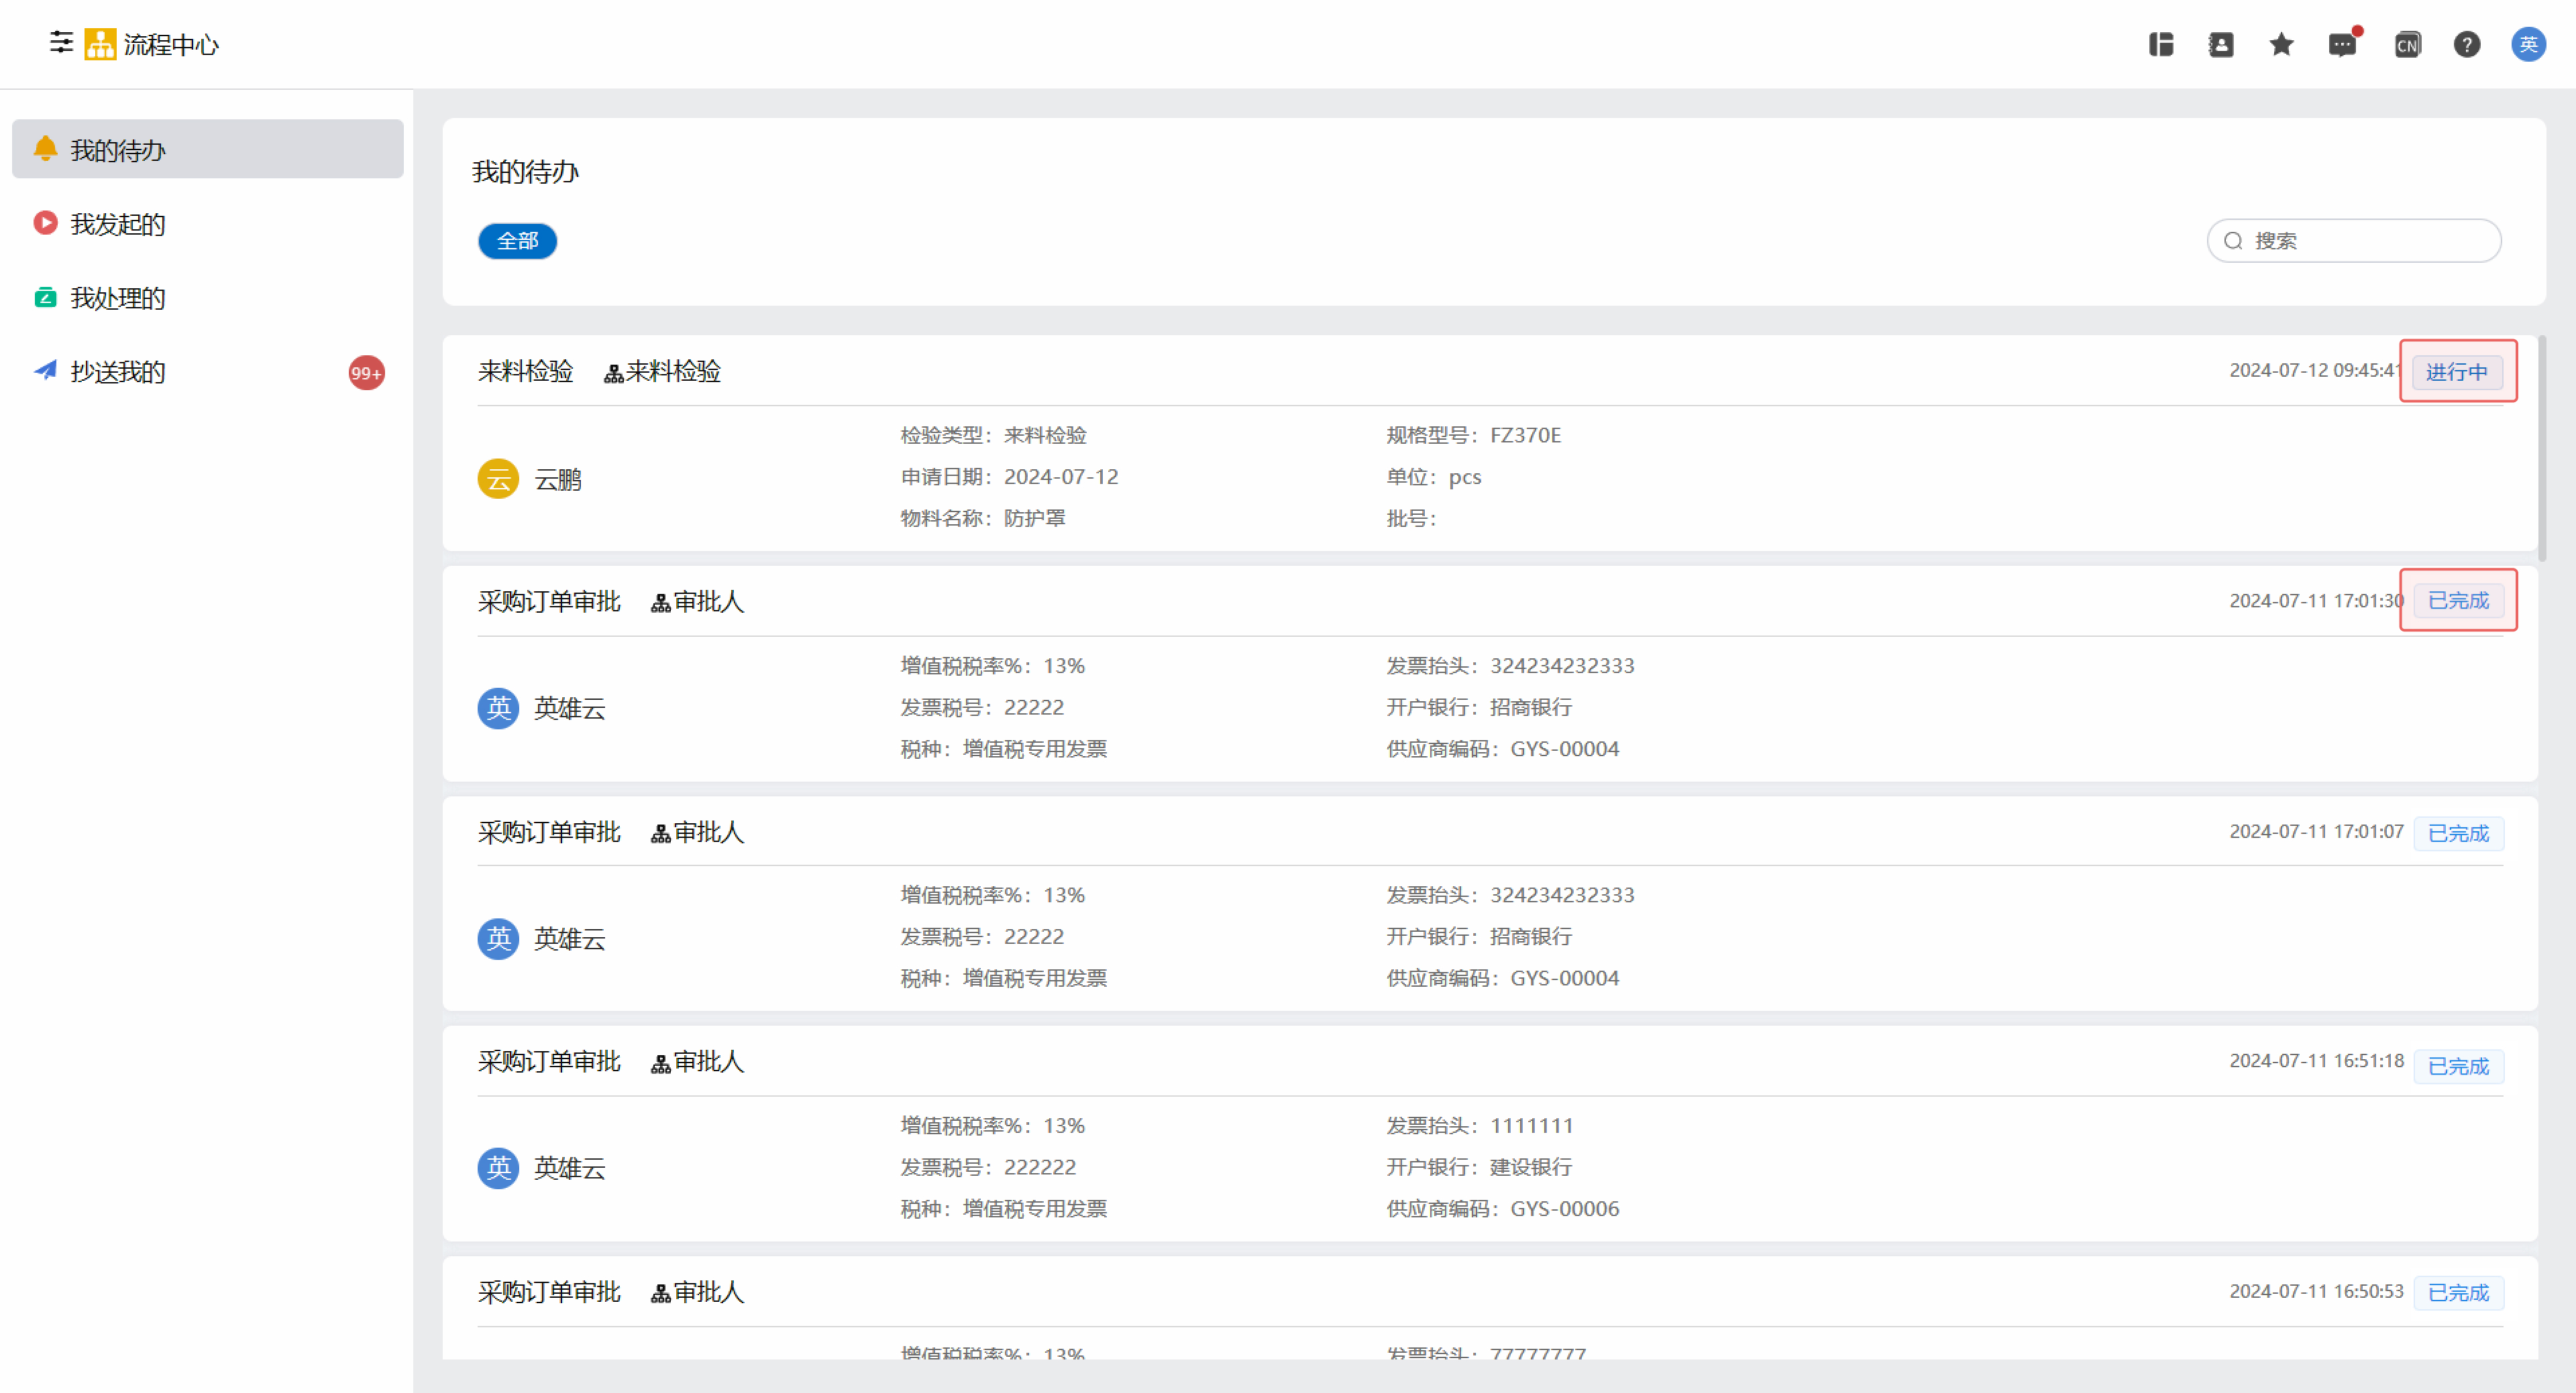The width and height of the screenshot is (2576, 1393).
Task: Open 我处理的 in the sidebar
Action: pos(208,297)
